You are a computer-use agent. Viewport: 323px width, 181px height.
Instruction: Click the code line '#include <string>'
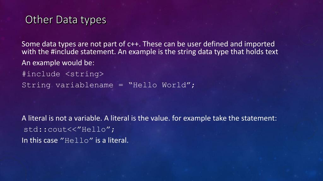63,74
